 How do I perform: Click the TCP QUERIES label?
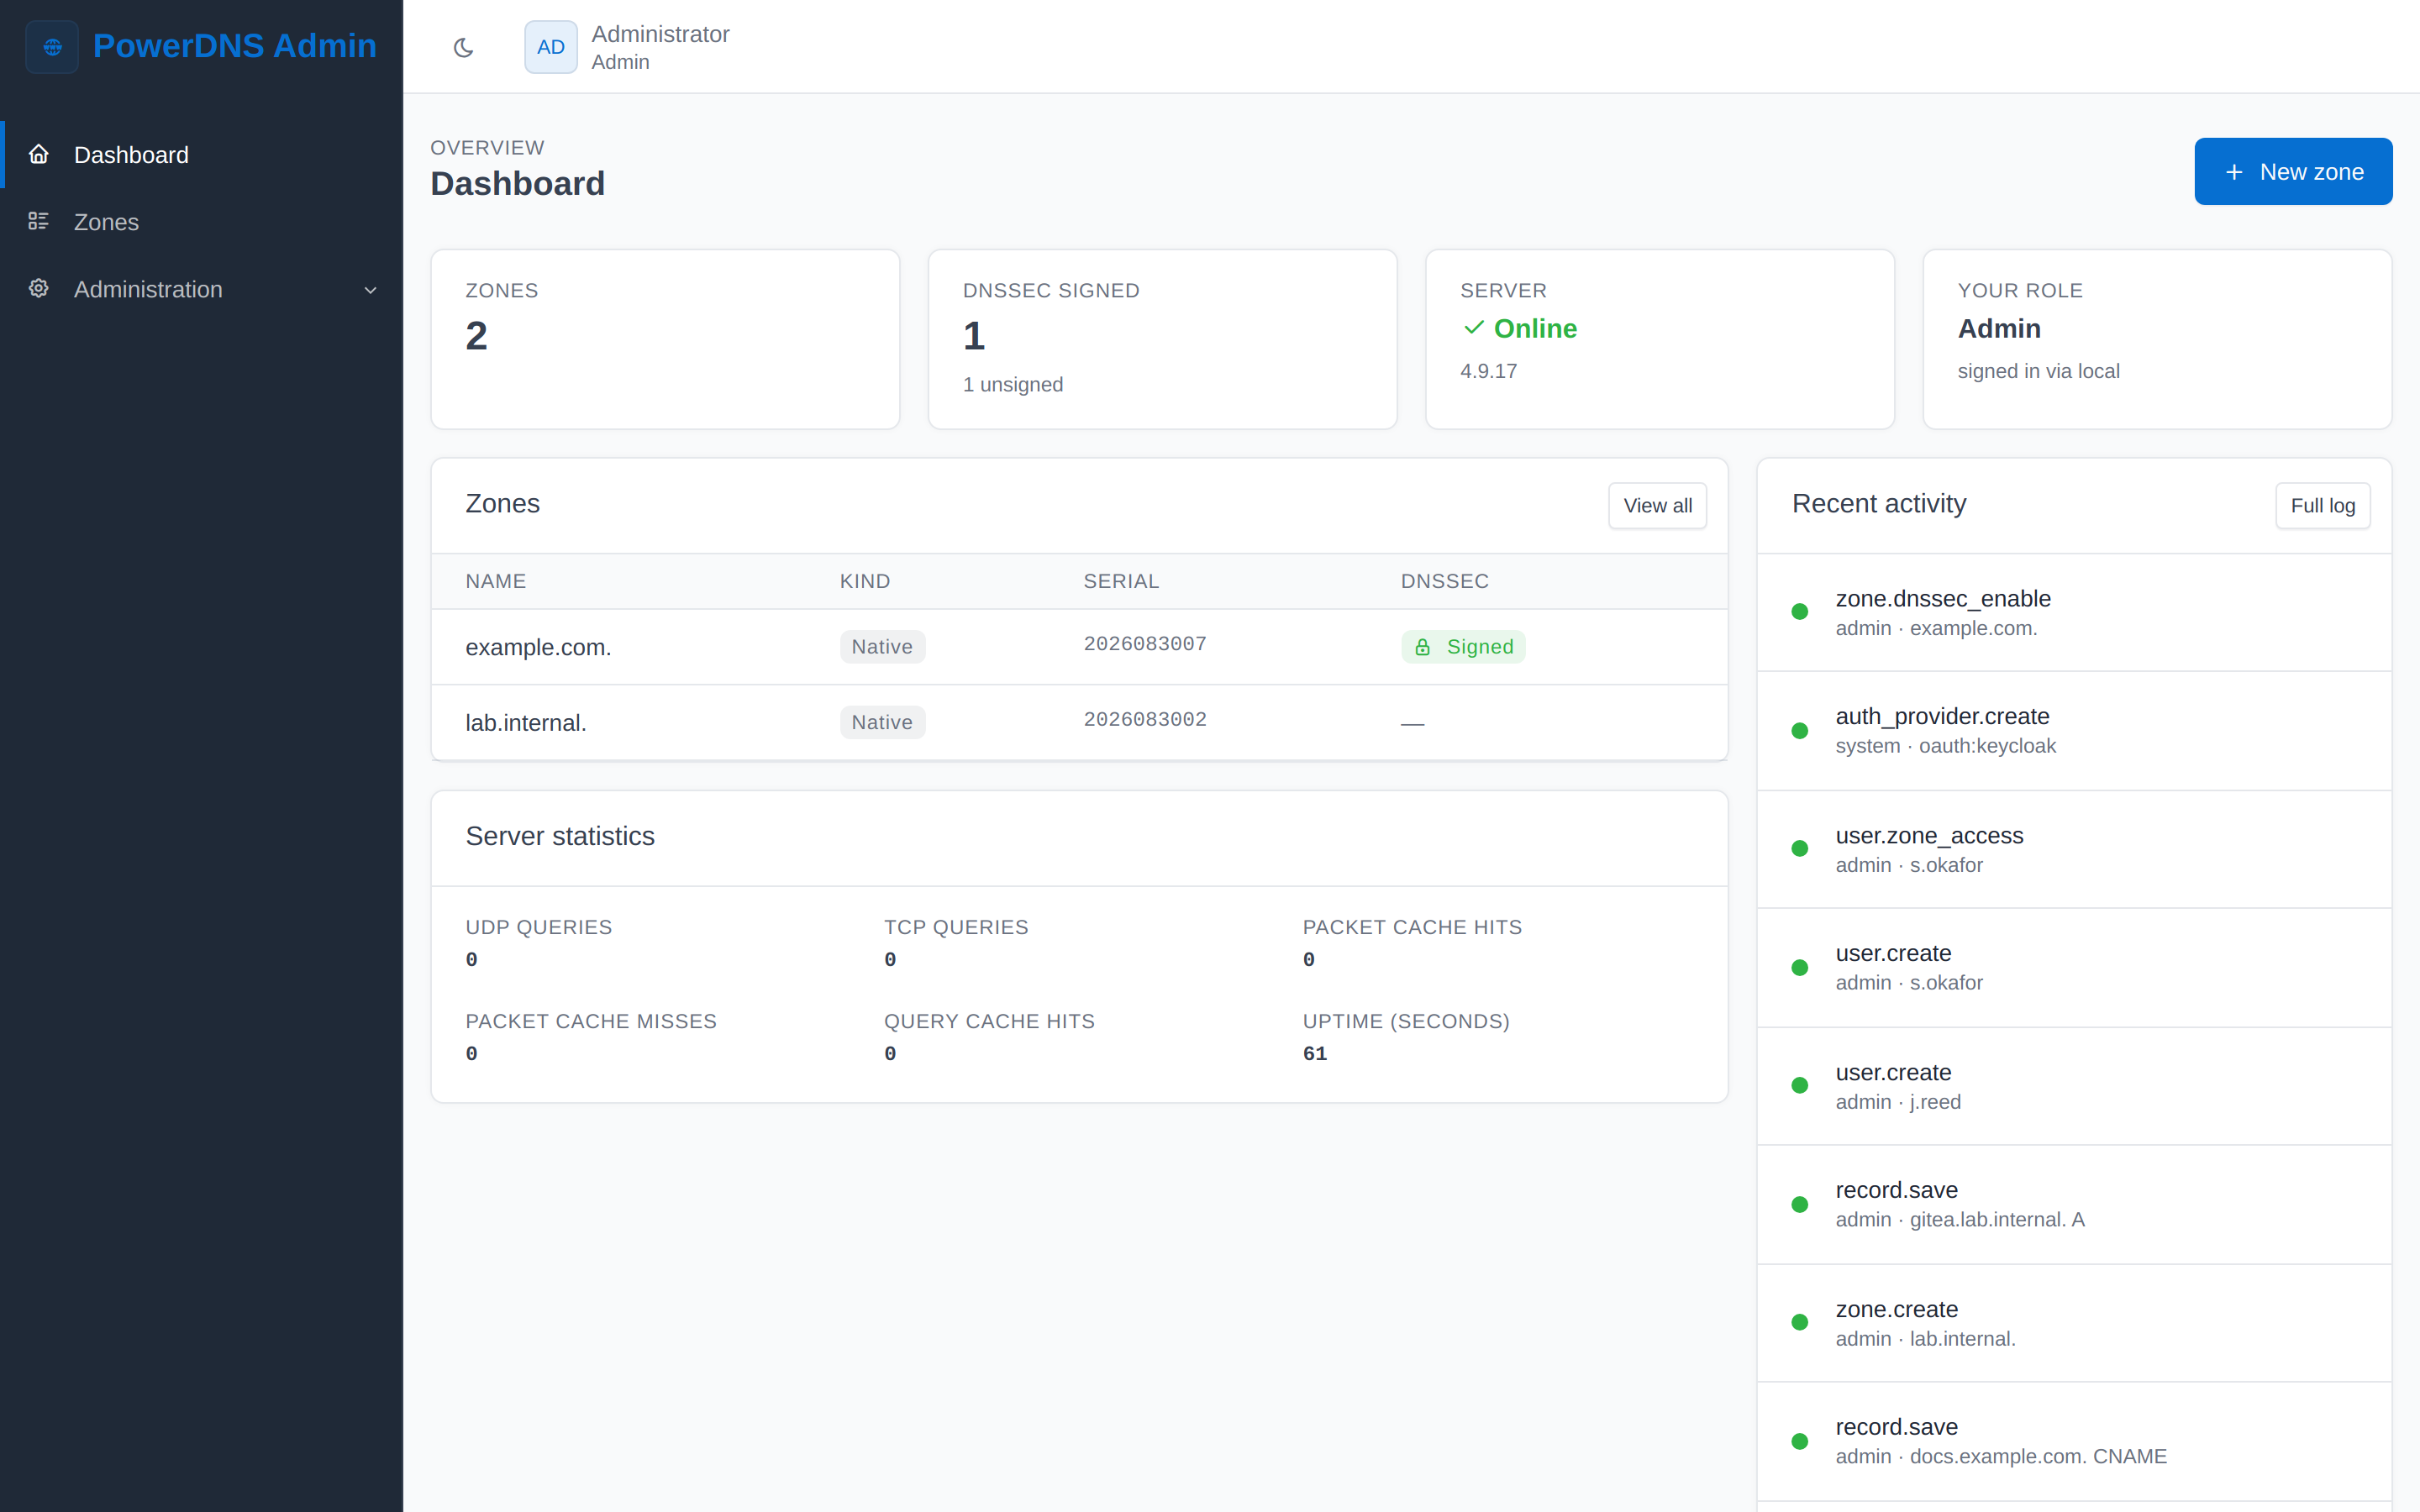tap(956, 927)
